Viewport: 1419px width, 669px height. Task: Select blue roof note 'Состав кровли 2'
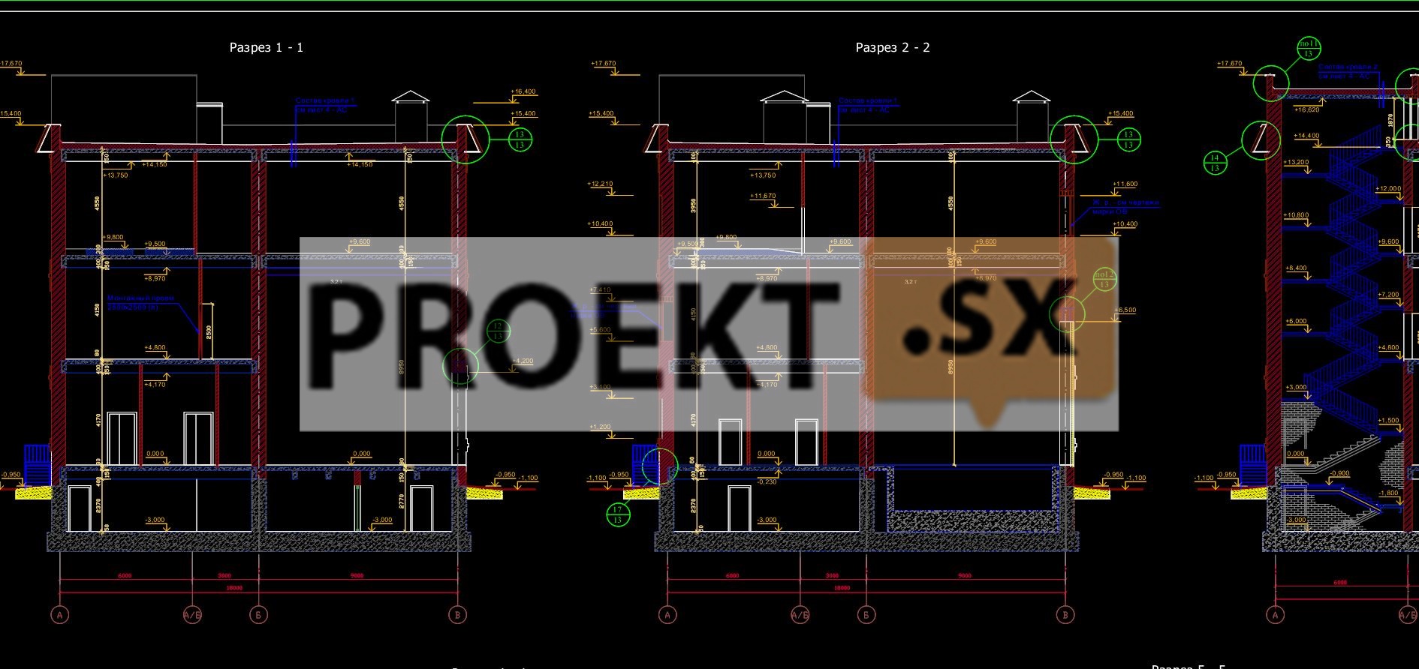[1348, 67]
